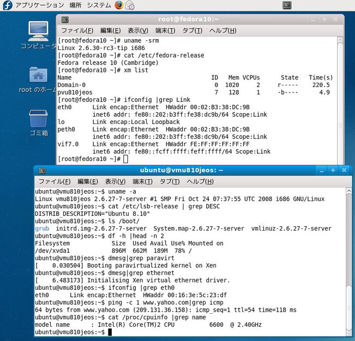355x341 pixels.
Task: Open the アプリケーション menu in the top panel
Action: pyautogui.click(x=40, y=5)
